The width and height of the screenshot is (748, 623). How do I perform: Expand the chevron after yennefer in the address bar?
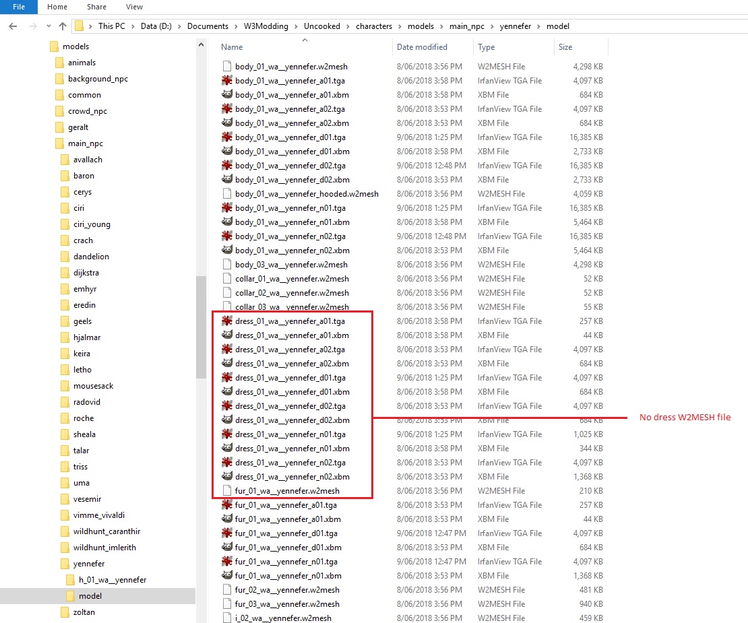(x=538, y=26)
